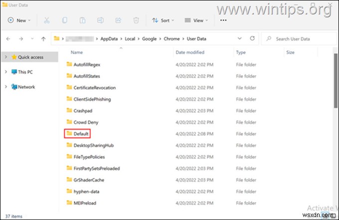Image resolution: width=339 pixels, height=220 pixels.
Task: Select the AutofillRegex folder
Action: (87, 65)
